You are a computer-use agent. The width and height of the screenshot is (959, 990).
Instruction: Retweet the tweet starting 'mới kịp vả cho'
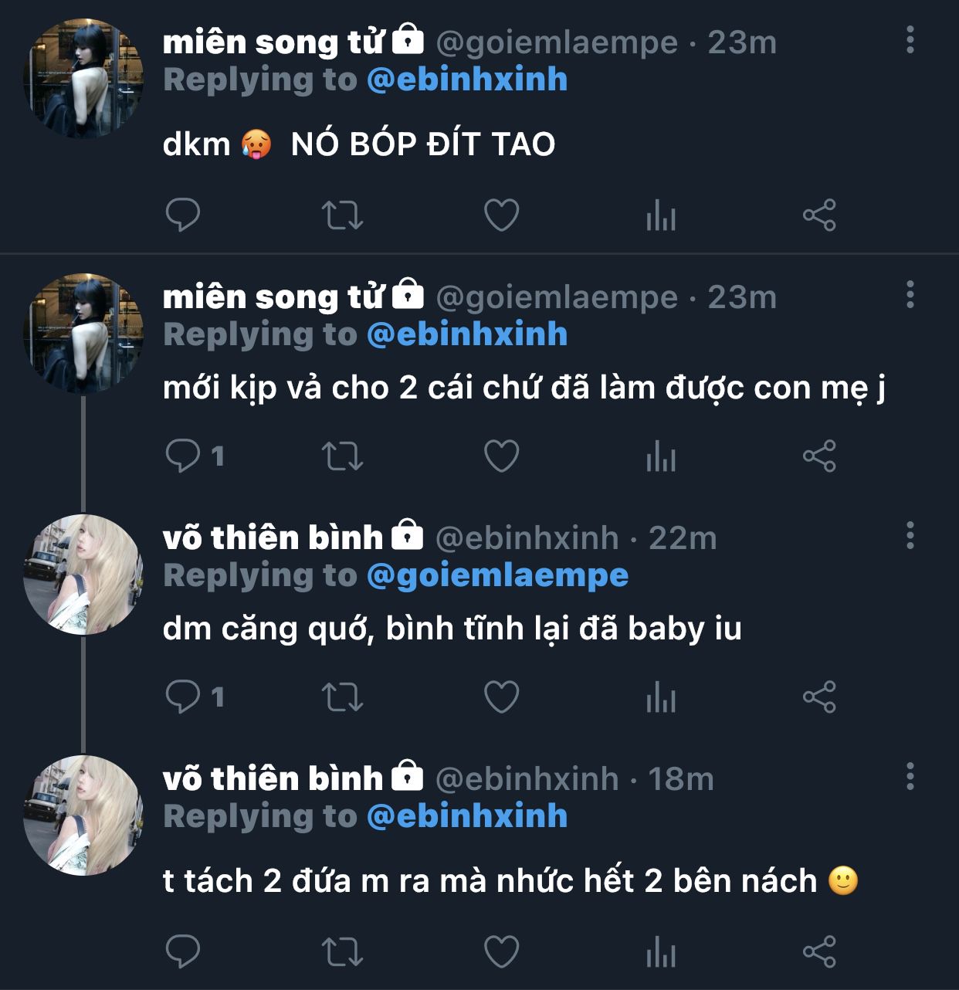[x=342, y=456]
